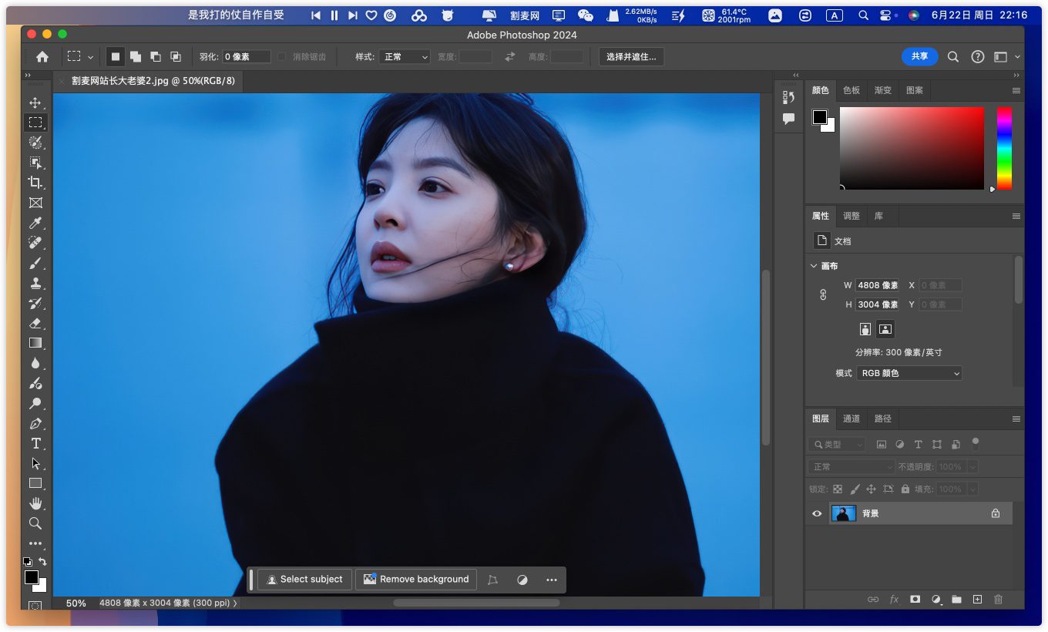Screen dimensions: 1048x632
Task: Delete layer using trash icon
Action: (998, 599)
